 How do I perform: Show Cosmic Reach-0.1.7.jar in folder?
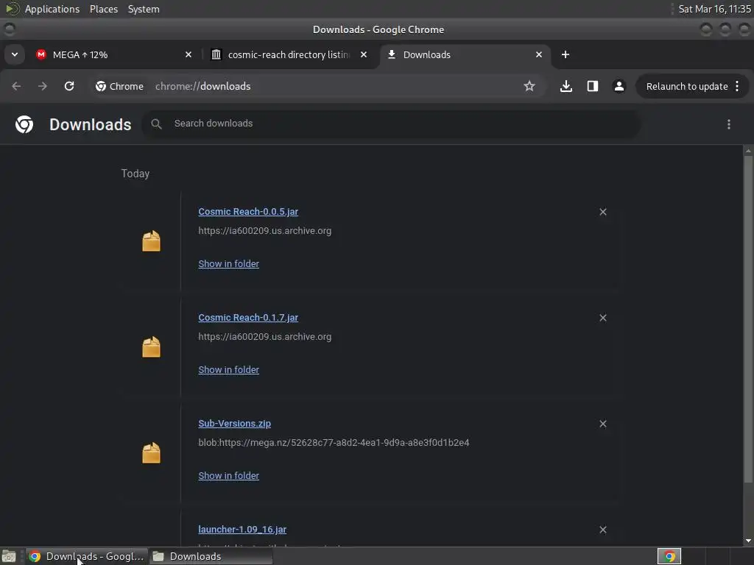coord(229,370)
